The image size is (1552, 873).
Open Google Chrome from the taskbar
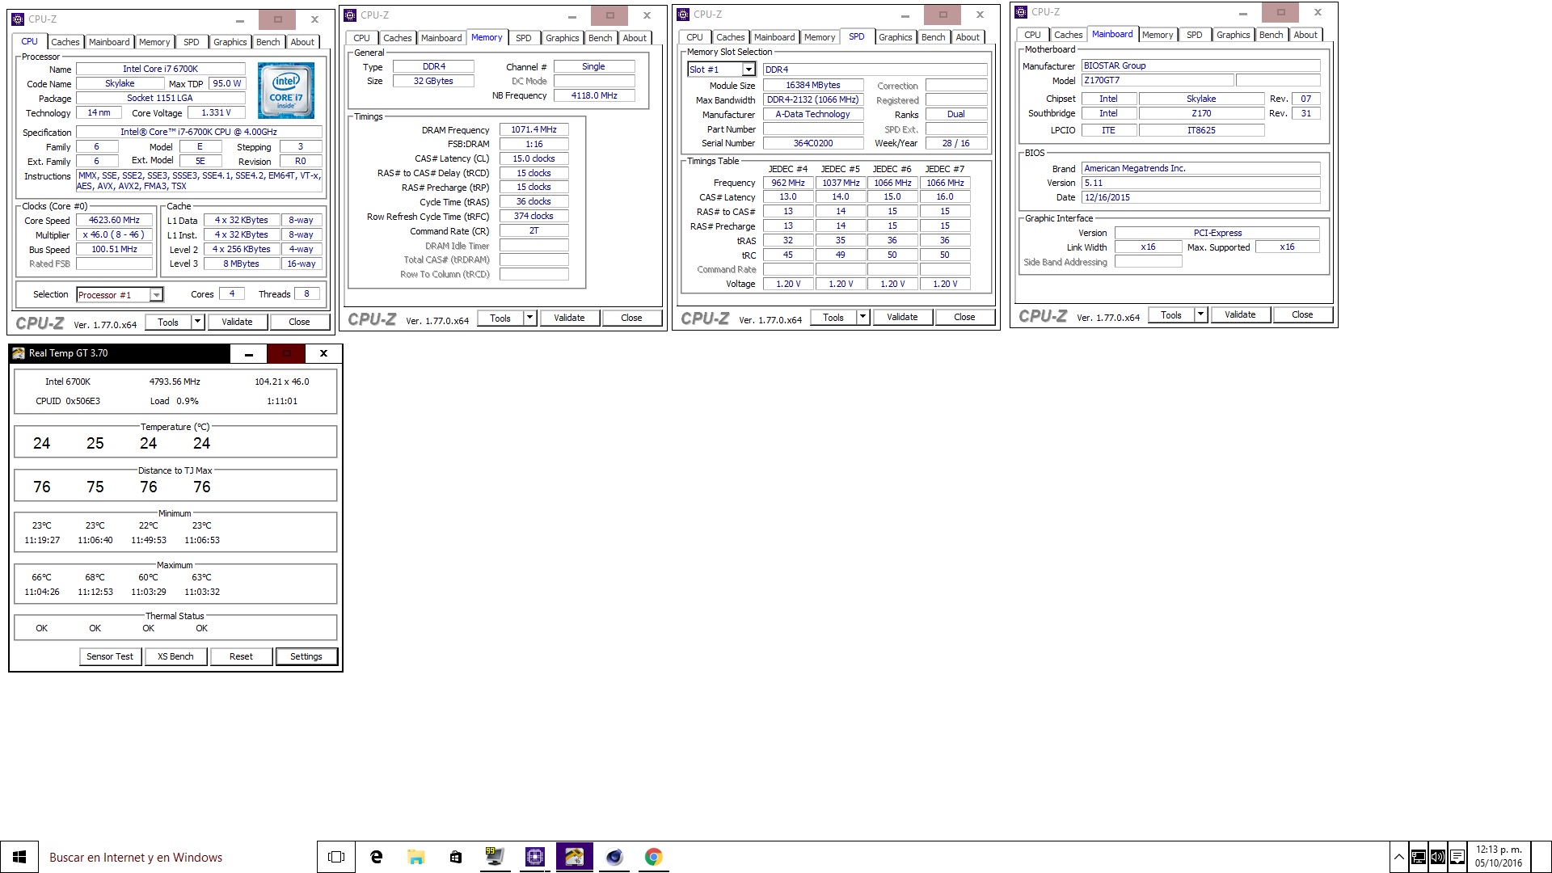click(x=654, y=857)
